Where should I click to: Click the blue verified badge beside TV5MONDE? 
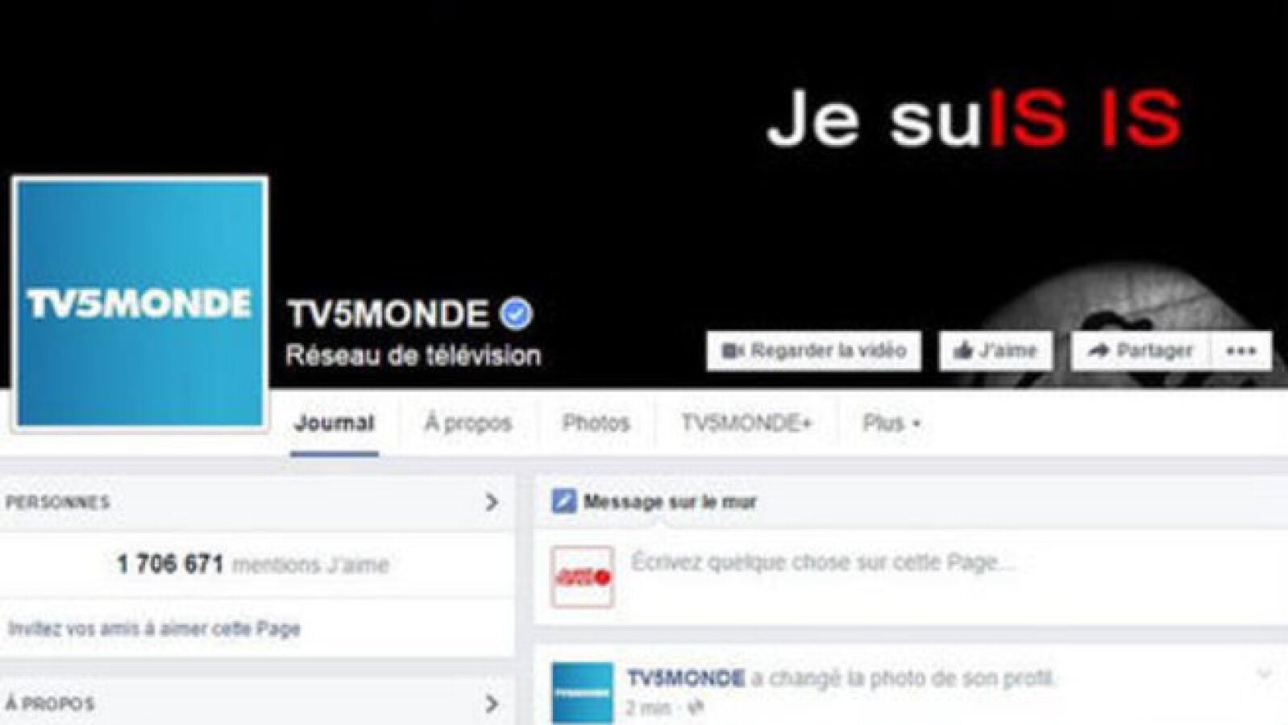point(516,314)
